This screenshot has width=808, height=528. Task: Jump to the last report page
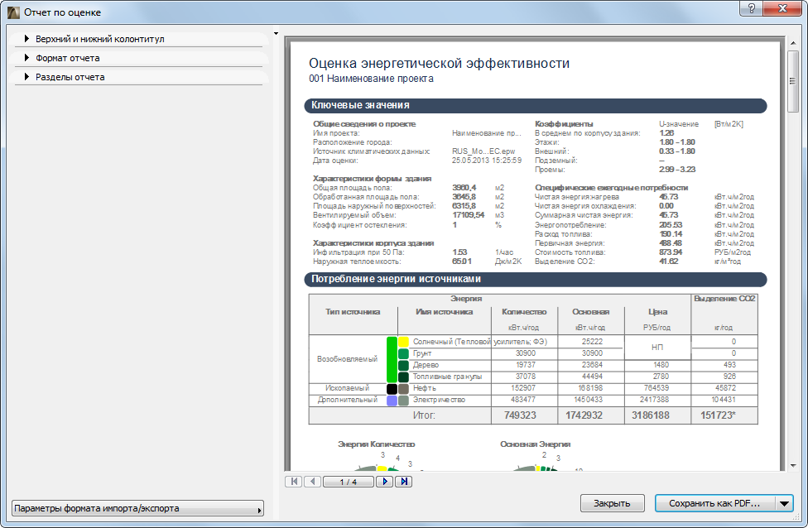403,481
